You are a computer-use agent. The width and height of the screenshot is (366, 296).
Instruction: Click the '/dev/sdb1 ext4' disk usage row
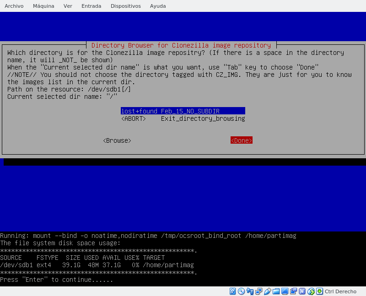(x=97, y=265)
